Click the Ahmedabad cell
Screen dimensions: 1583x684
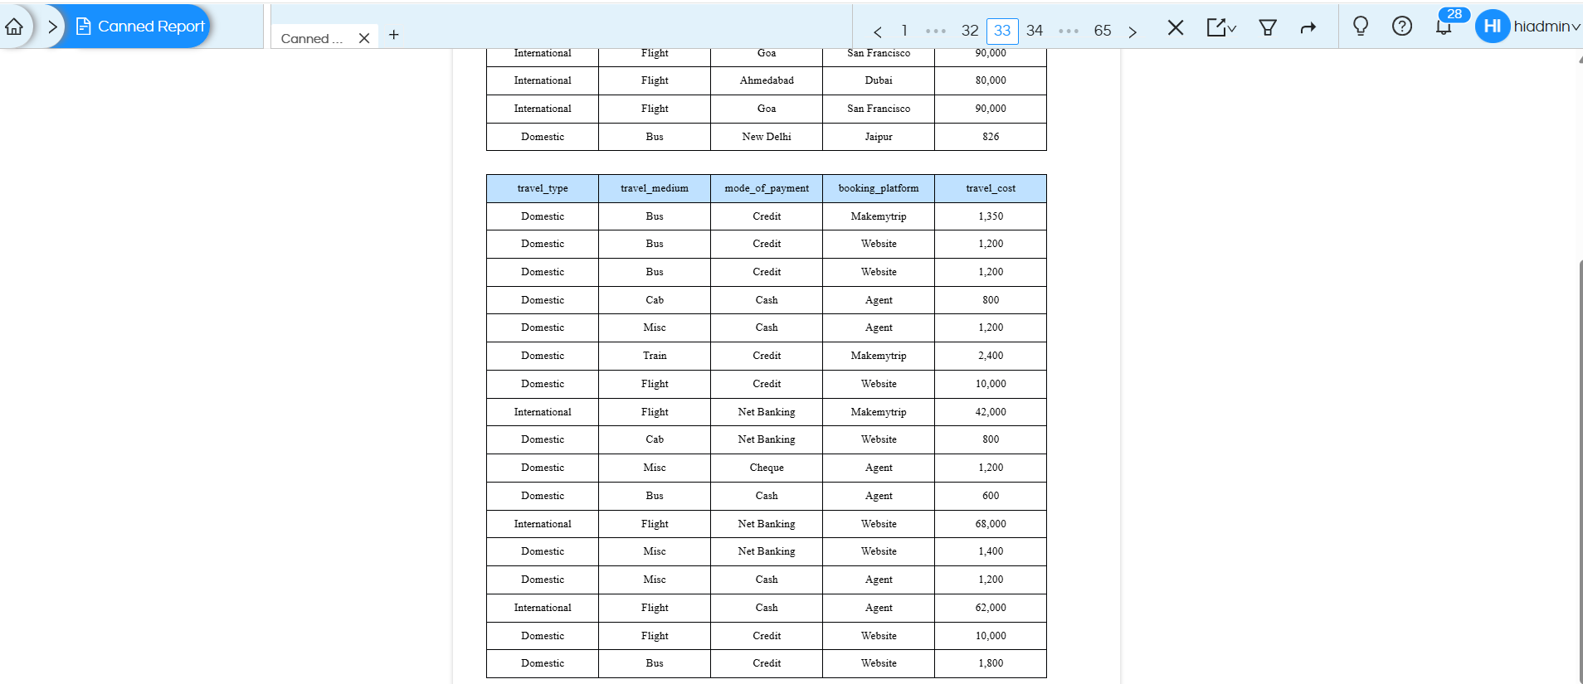[767, 80]
